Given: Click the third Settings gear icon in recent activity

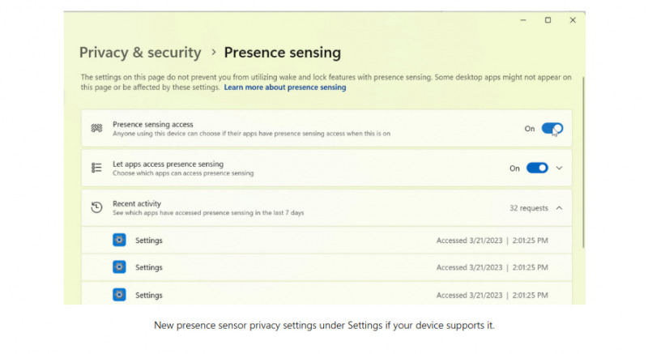Looking at the screenshot, I should 119,295.
